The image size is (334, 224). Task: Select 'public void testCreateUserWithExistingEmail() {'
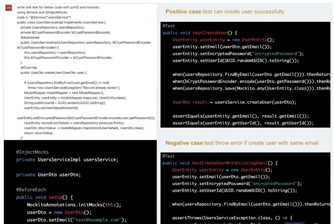point(220,163)
